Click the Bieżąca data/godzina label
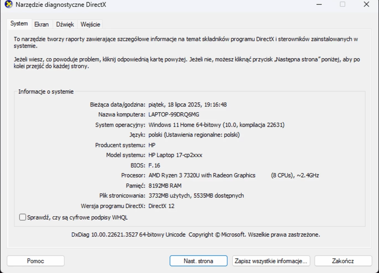Viewport: 379px width, 273px height. (x=117, y=105)
